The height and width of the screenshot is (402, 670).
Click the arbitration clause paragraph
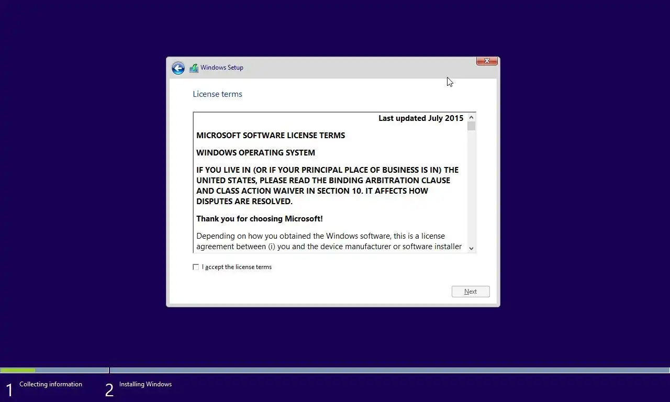point(328,186)
